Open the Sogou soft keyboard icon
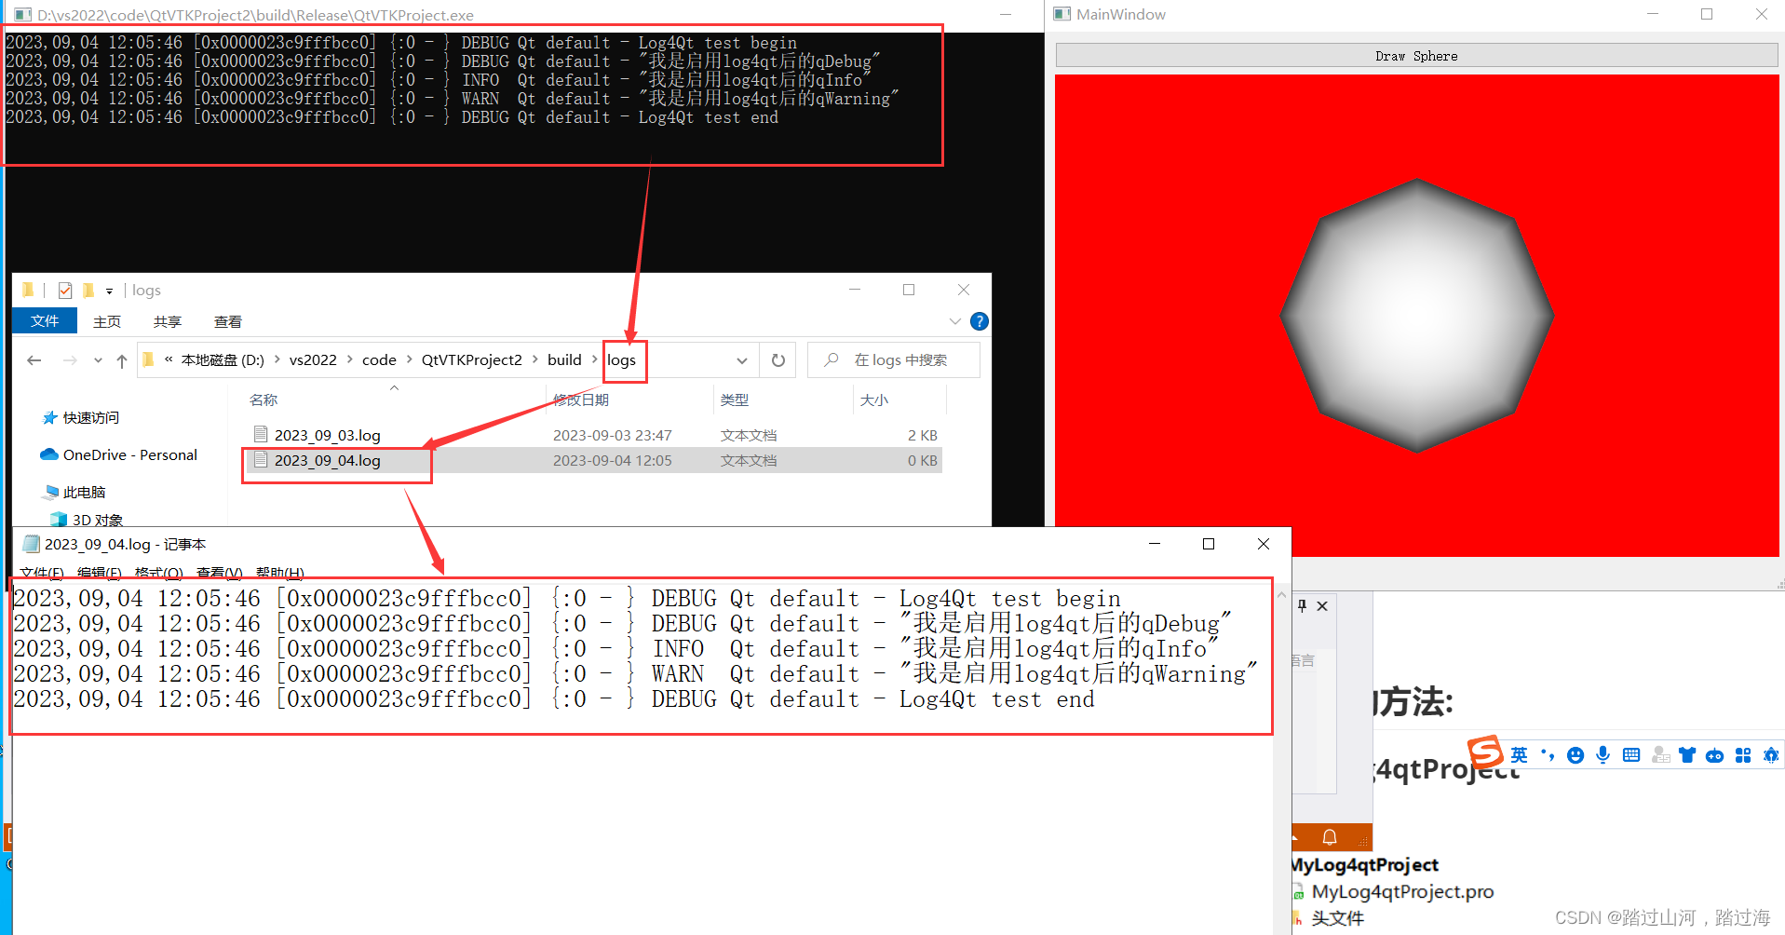 click(x=1631, y=755)
